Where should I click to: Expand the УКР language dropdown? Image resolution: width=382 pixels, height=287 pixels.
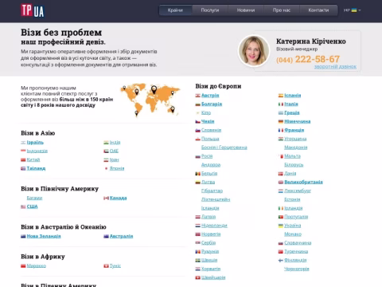tap(352, 10)
